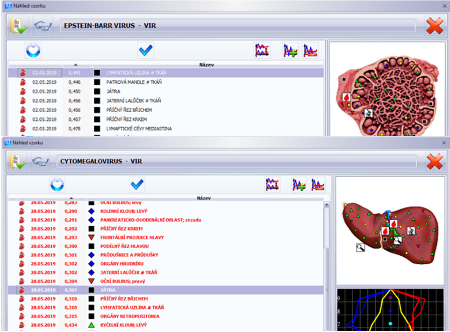Click graph with green plus icon, Cytomegalovirus window
450x332 pixels.
click(299, 185)
